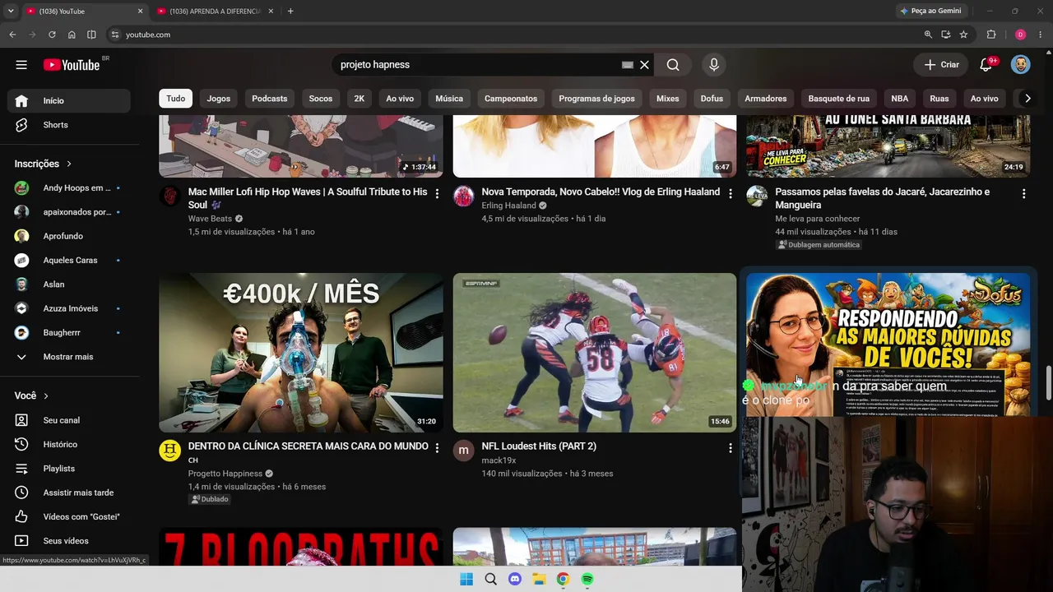Open the NFL Loudest Hits (PART 2) title
This screenshot has height=592, width=1053.
539,446
